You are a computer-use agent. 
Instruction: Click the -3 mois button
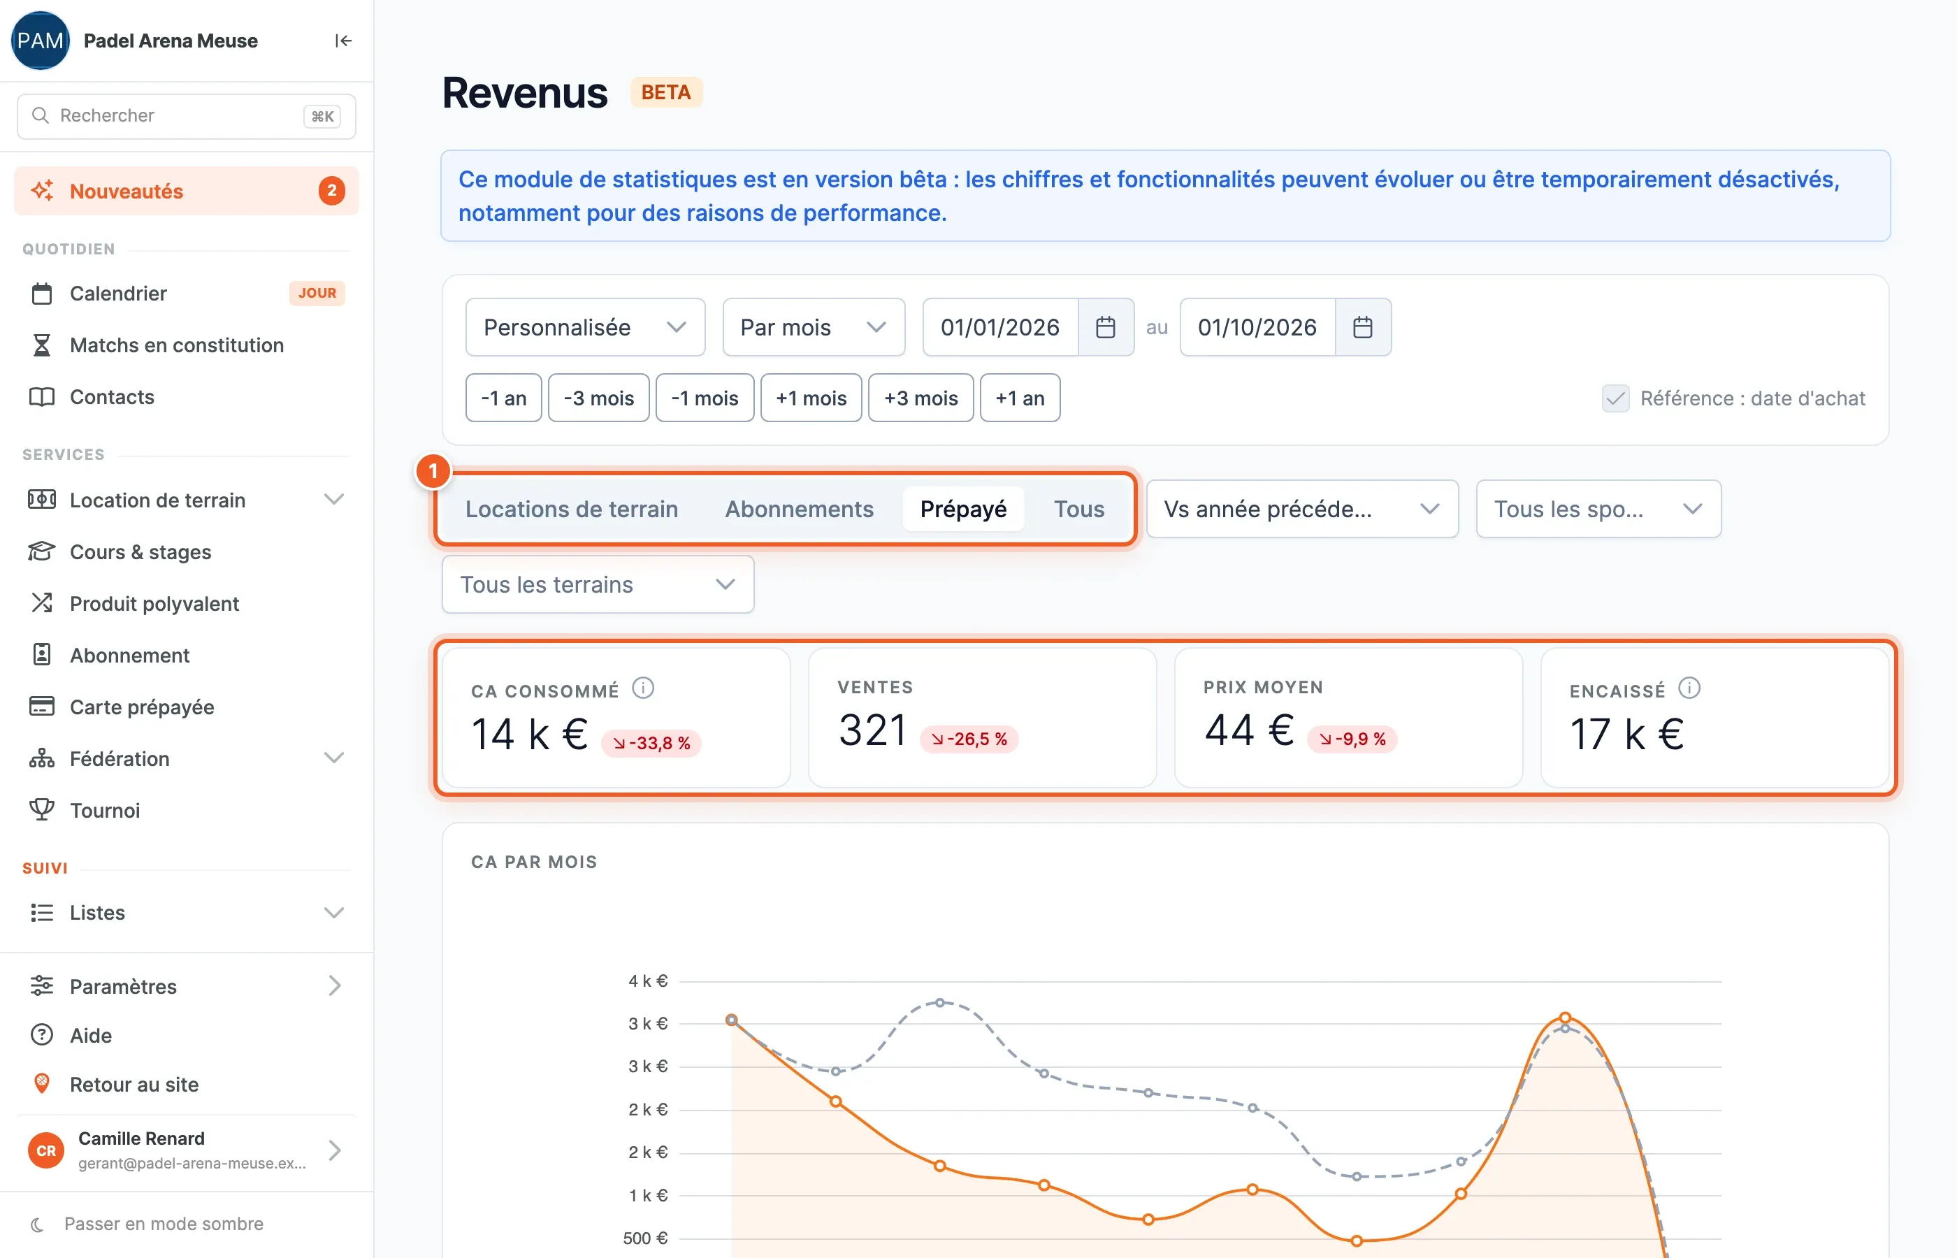[x=598, y=398]
